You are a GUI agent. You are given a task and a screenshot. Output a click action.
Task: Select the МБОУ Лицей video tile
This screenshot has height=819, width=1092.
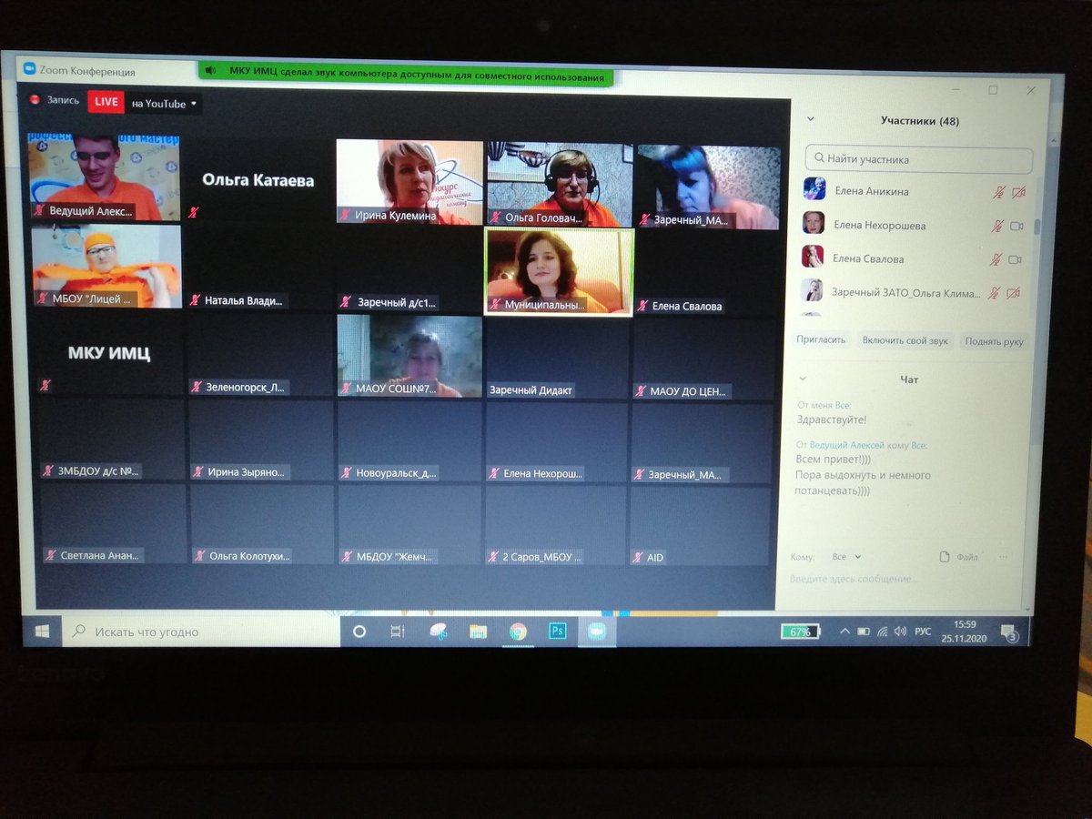106,267
